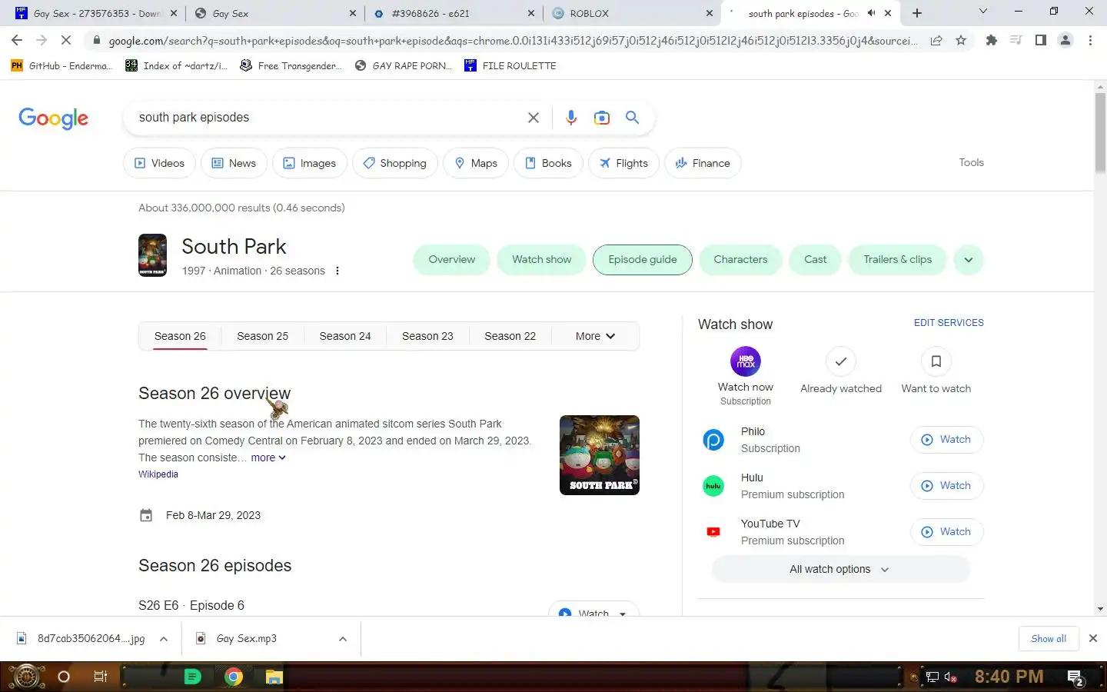The width and height of the screenshot is (1107, 692).
Task: Open a new tab
Action: click(x=917, y=13)
